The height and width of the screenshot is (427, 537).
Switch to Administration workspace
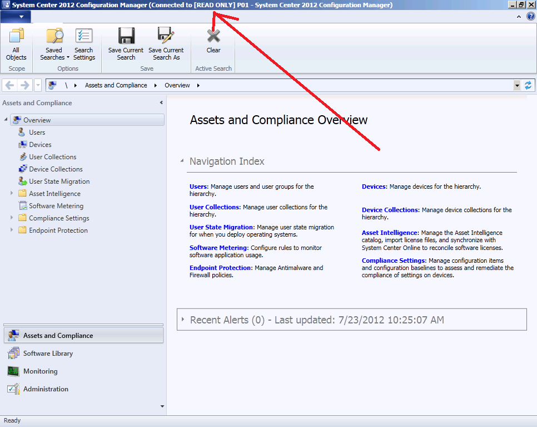pos(83,389)
